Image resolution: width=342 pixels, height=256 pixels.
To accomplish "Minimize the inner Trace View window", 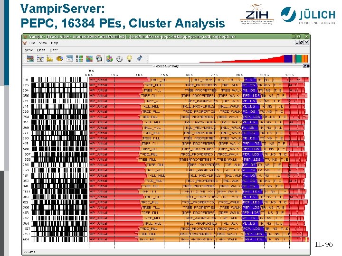I will [x=297, y=43].
